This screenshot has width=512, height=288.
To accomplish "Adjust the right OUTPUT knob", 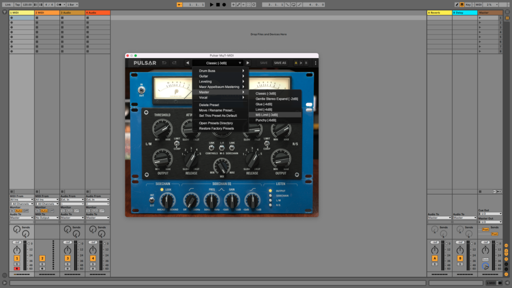I will pyautogui.click(x=281, y=158).
